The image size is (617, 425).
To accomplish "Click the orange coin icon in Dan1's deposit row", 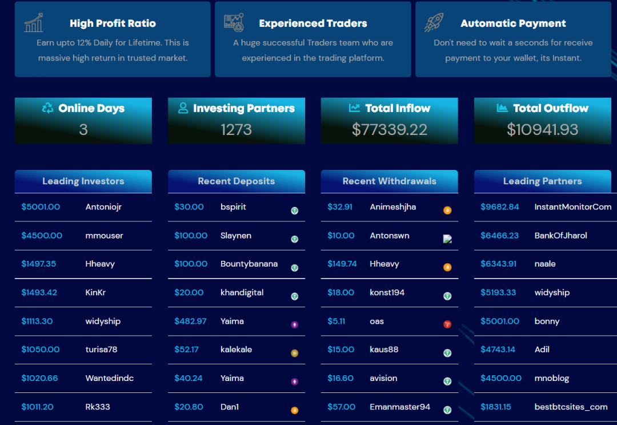I will pos(295,410).
